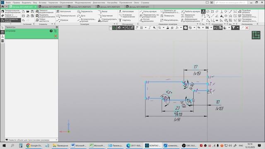Click the Save document icon
The width and height of the screenshot is (265, 149).
(x=32, y=12)
